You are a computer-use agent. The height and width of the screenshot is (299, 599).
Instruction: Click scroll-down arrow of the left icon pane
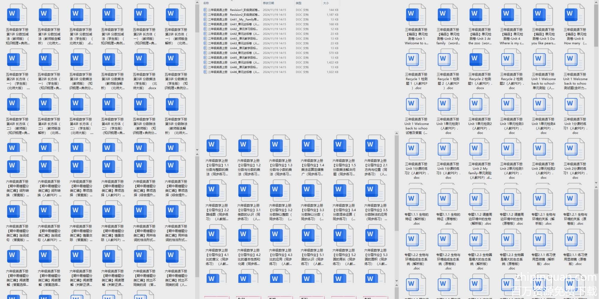pos(197,150)
